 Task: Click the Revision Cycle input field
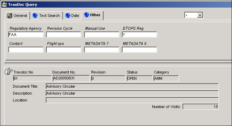[x=64, y=35]
